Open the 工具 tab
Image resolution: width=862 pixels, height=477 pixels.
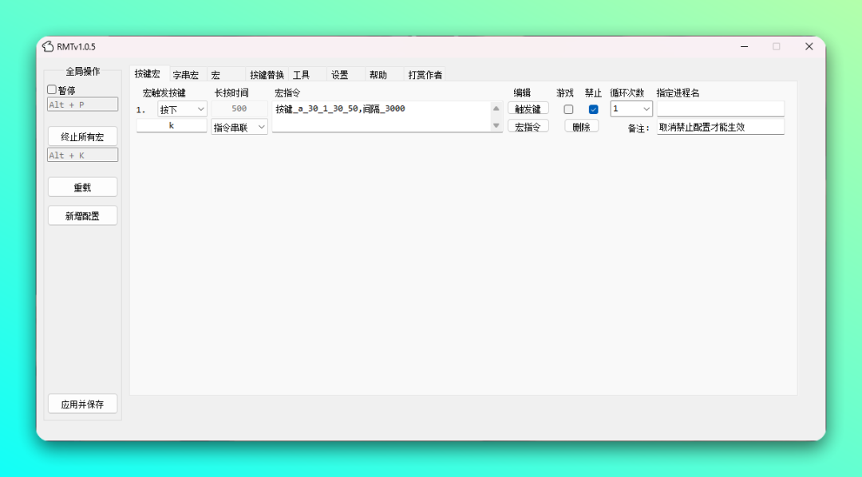tap(302, 75)
